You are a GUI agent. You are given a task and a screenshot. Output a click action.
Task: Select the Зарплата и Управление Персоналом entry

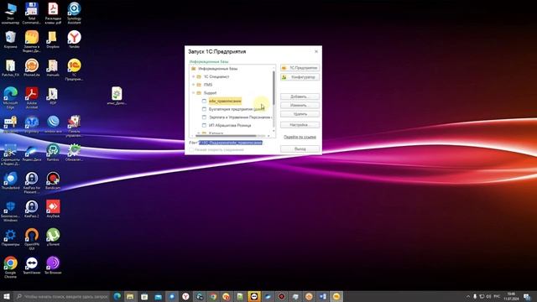tap(240, 117)
